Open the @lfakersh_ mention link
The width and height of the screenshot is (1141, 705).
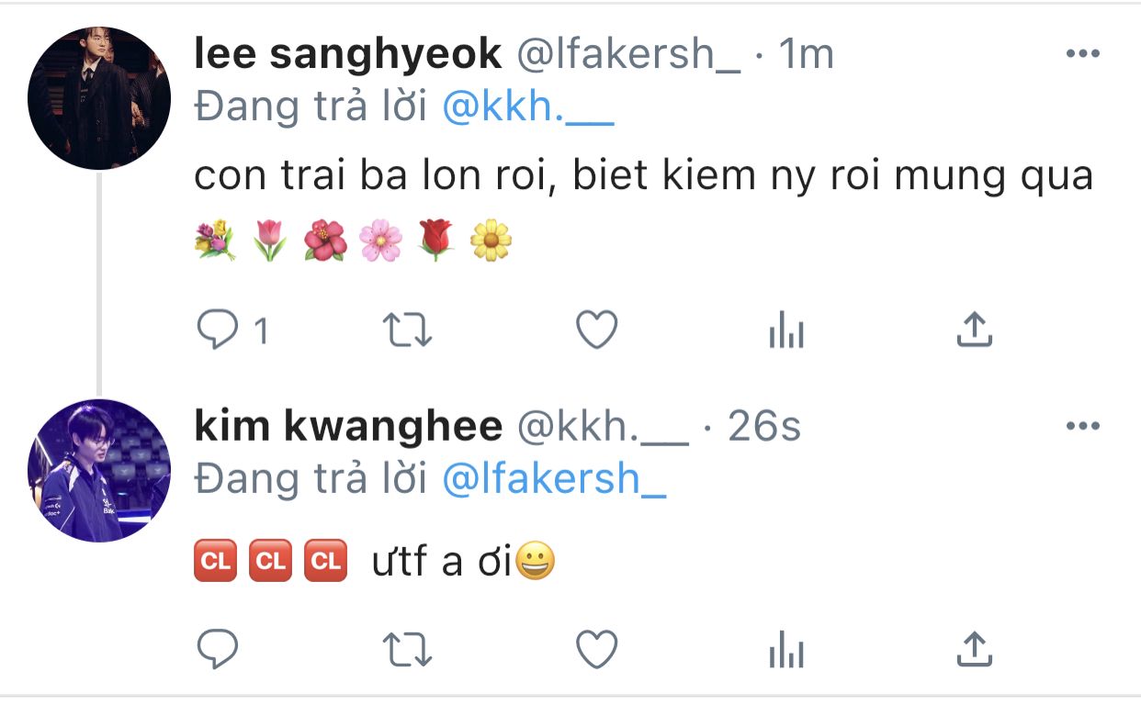point(554,479)
